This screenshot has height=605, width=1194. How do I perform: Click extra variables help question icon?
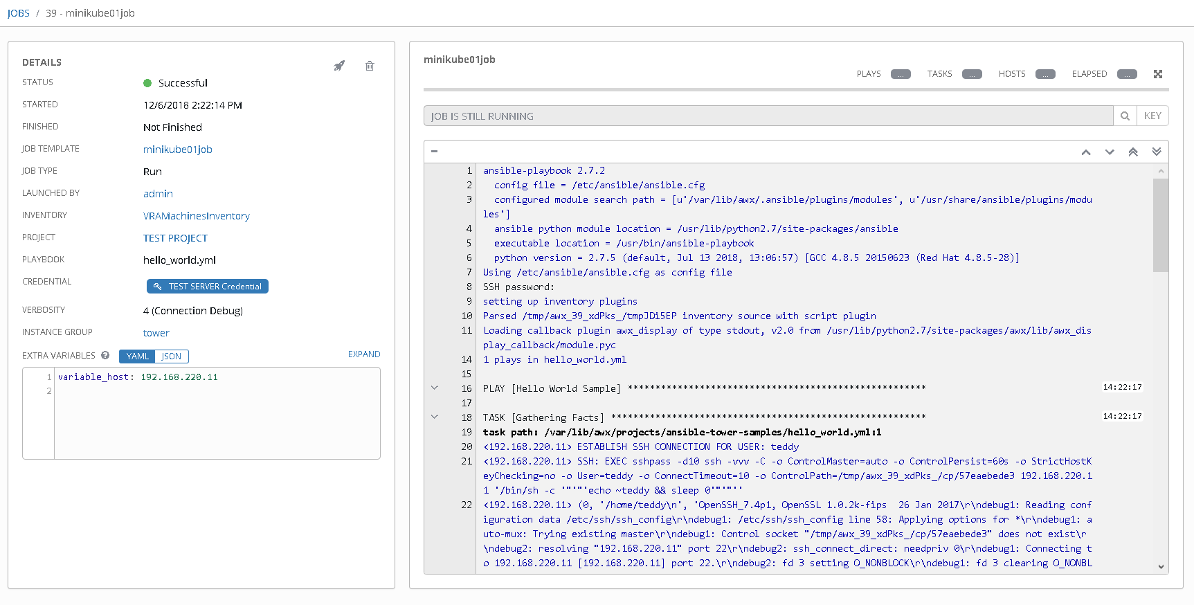pos(105,355)
